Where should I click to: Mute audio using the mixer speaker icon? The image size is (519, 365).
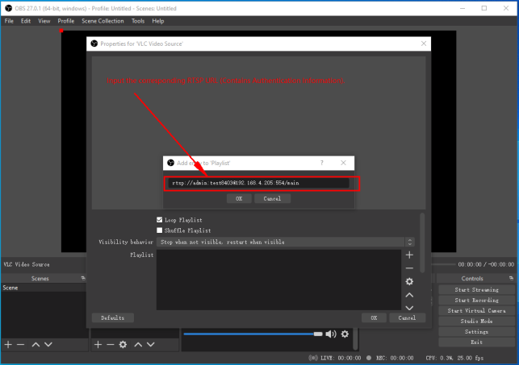[x=331, y=334]
